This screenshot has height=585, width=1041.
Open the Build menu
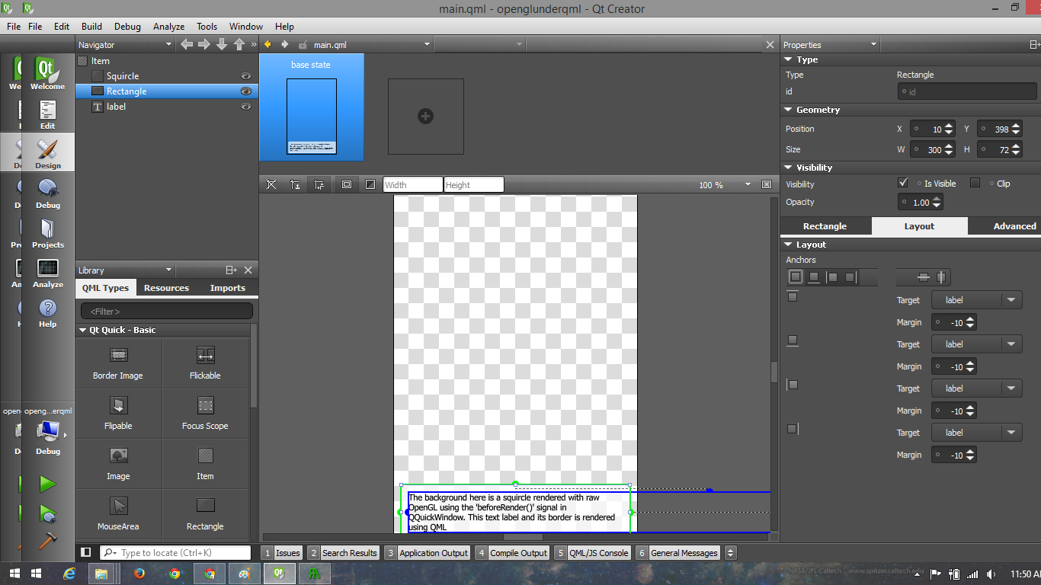(91, 26)
